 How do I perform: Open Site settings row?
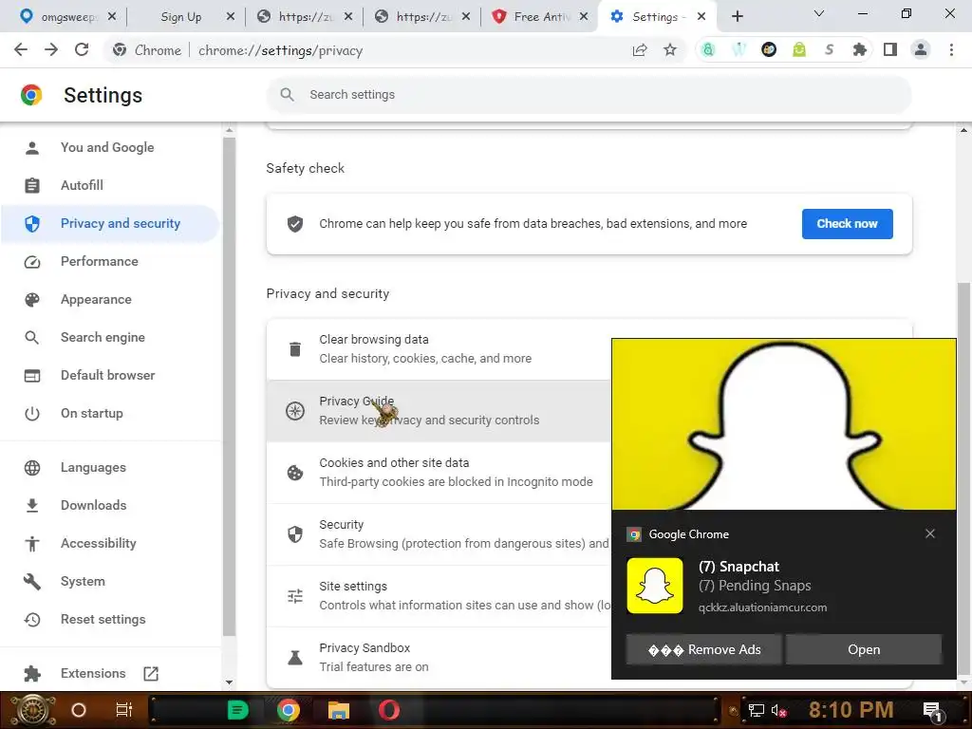click(x=439, y=596)
